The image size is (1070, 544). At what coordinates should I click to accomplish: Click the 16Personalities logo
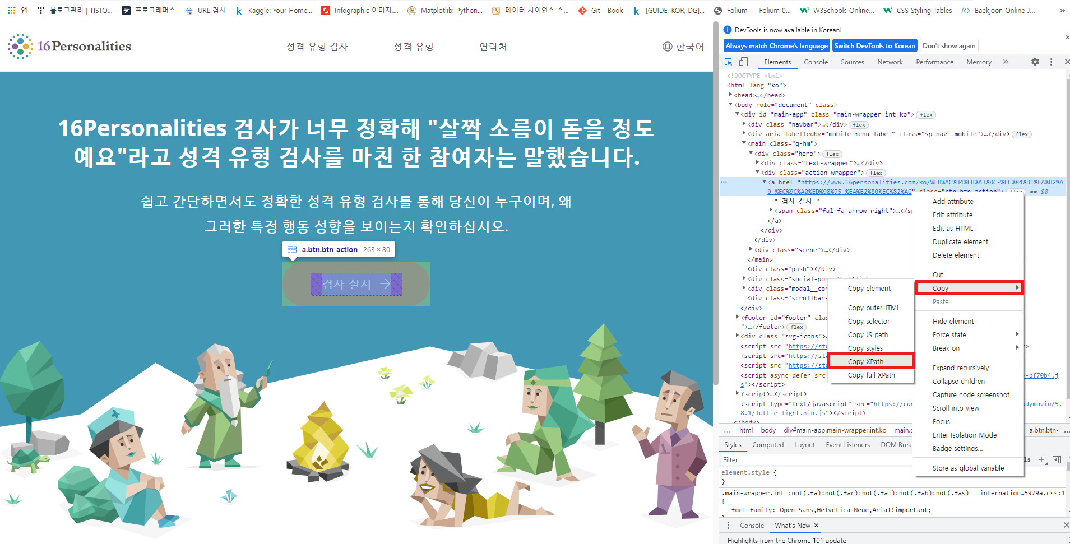(70, 46)
